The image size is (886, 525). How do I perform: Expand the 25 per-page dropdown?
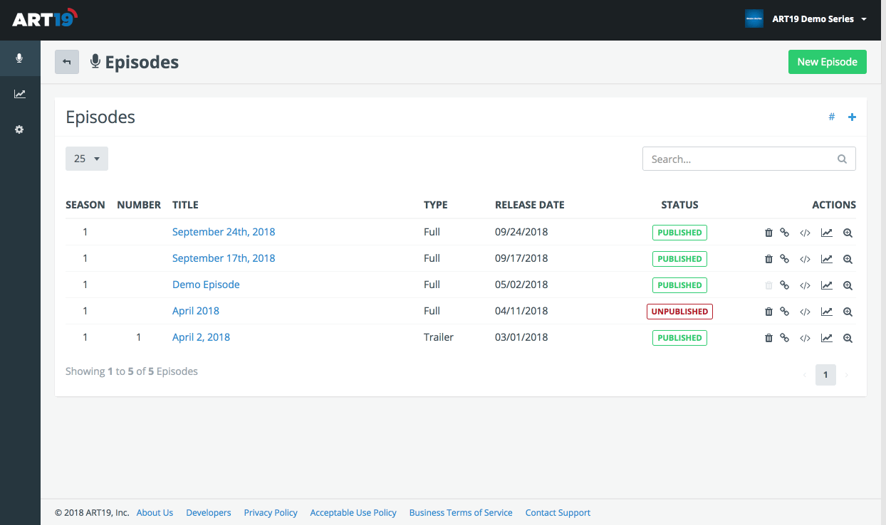(x=87, y=159)
